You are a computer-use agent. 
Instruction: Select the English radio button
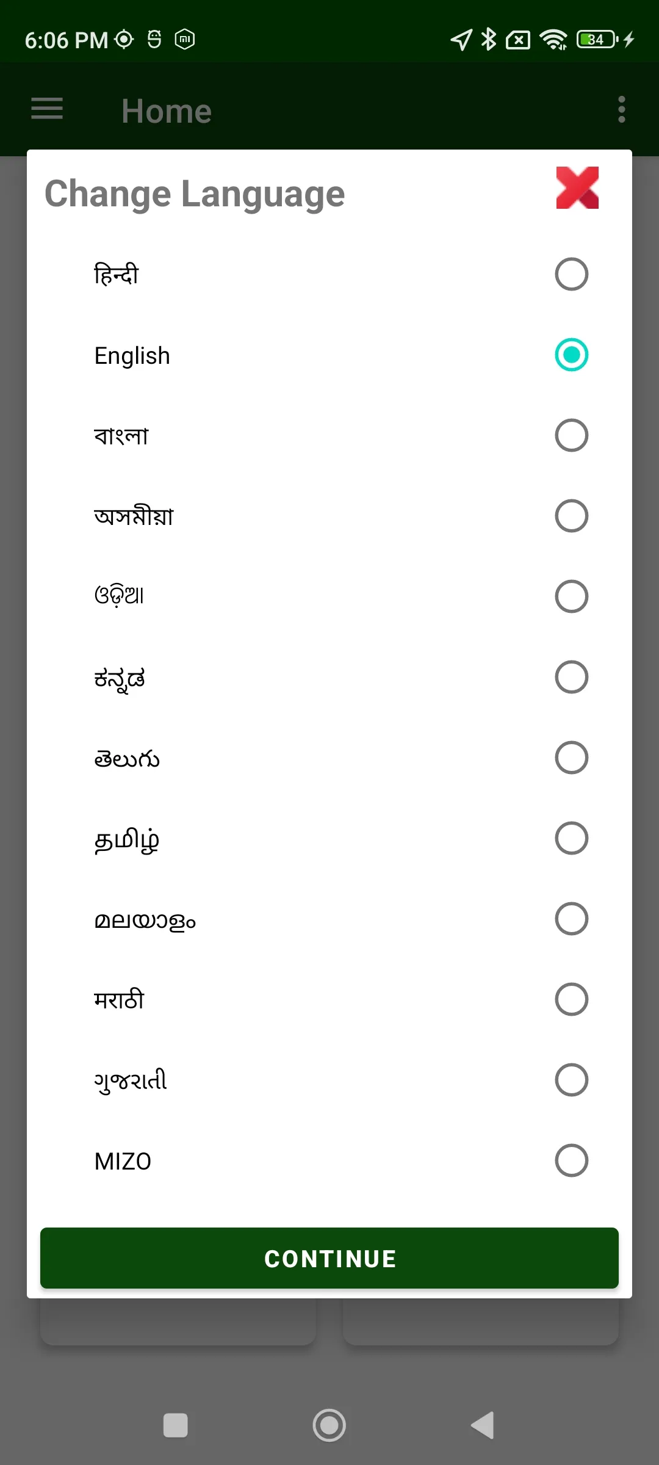pyautogui.click(x=571, y=355)
